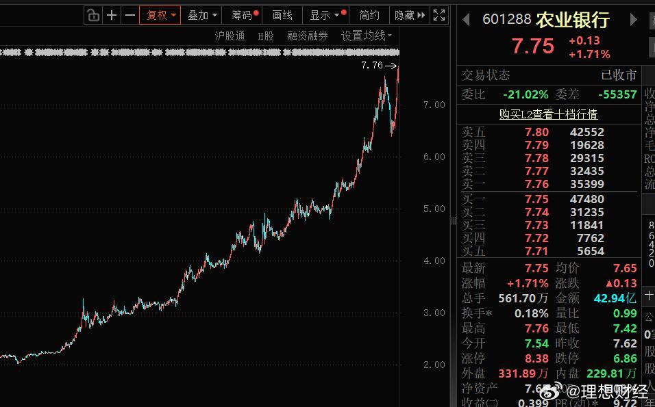The height and width of the screenshot is (407, 655).
Task: Click the 交易状态 已收市 status
Action: coord(619,75)
